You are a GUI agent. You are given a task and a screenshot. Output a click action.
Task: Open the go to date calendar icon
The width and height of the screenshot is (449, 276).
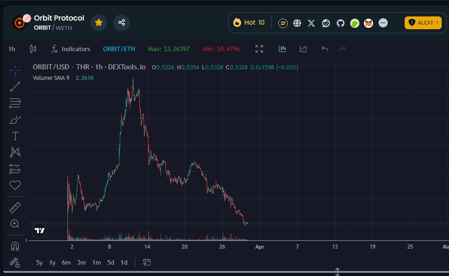click(147, 262)
